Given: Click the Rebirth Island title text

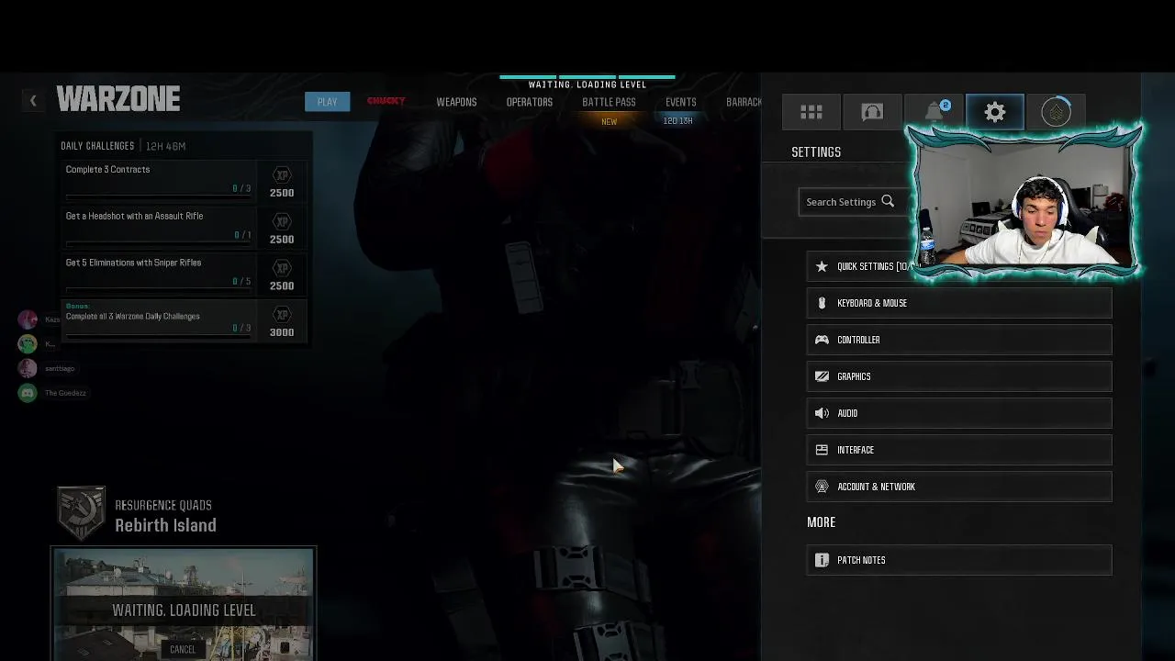Looking at the screenshot, I should [165, 525].
